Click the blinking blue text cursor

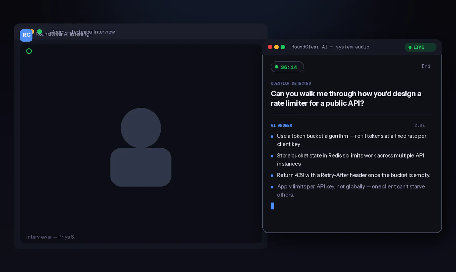coord(272,206)
